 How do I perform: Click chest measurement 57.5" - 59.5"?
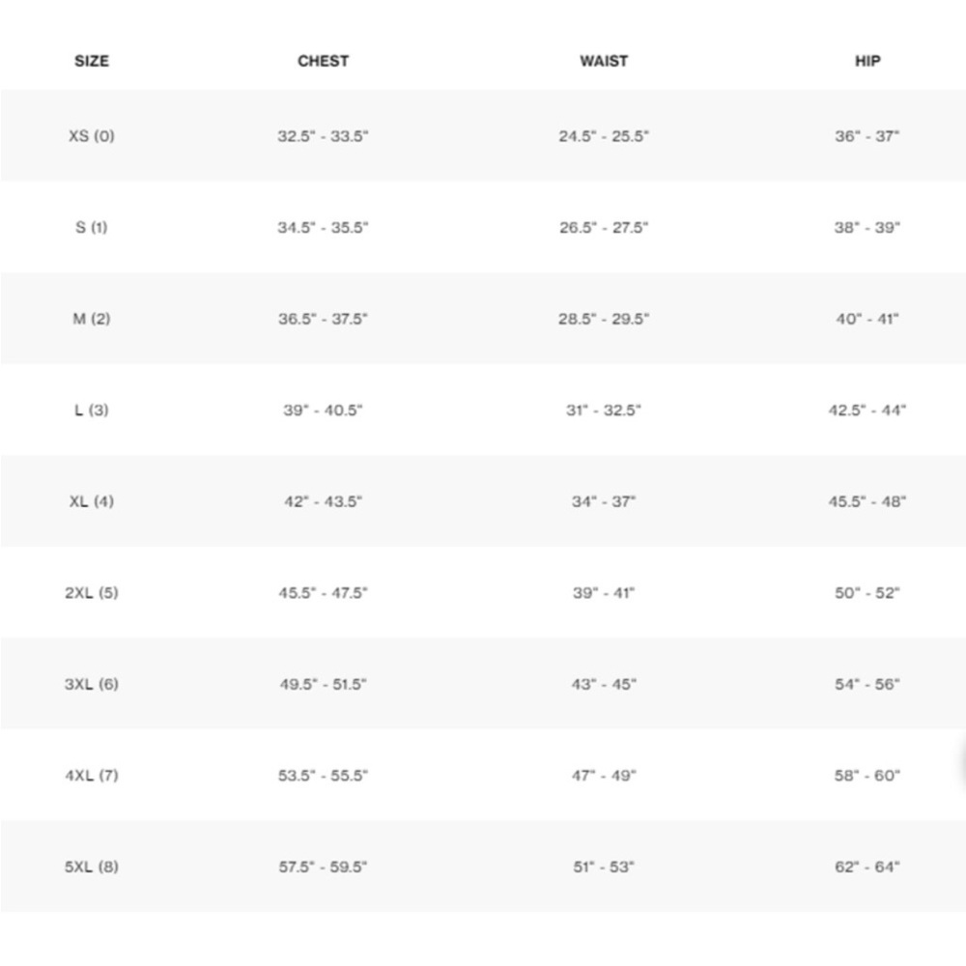coord(323,867)
